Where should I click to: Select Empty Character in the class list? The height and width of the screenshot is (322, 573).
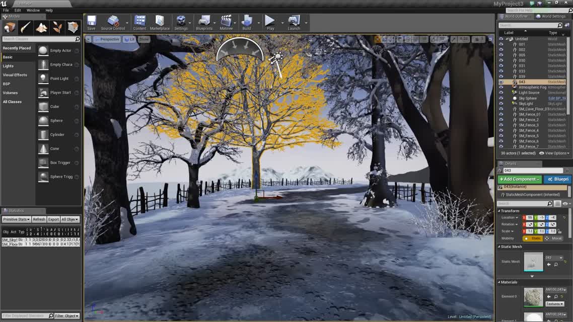pyautogui.click(x=58, y=64)
